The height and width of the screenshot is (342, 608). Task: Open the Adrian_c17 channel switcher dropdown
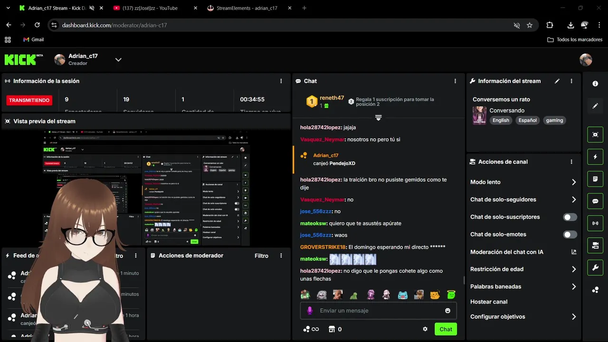pos(118,60)
